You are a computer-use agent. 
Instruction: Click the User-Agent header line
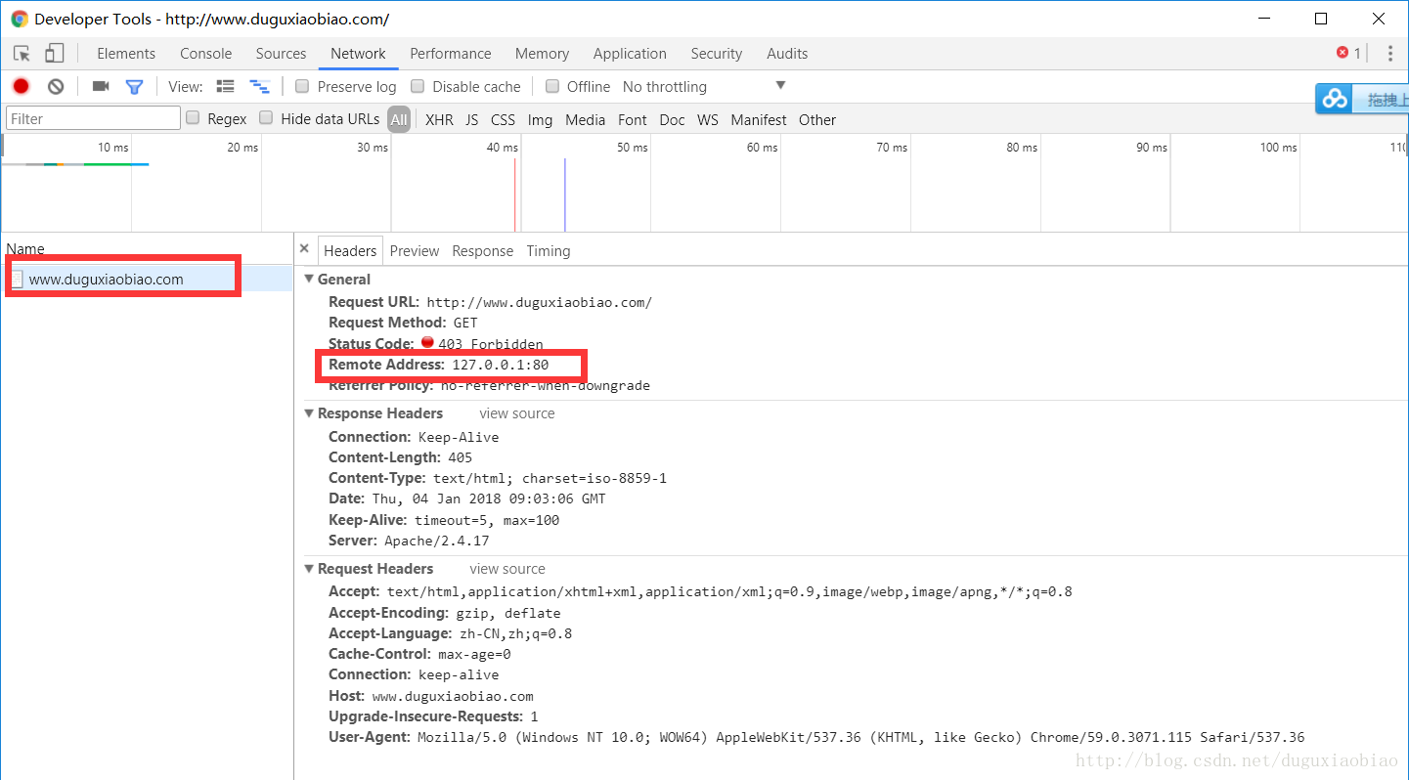tap(816, 737)
